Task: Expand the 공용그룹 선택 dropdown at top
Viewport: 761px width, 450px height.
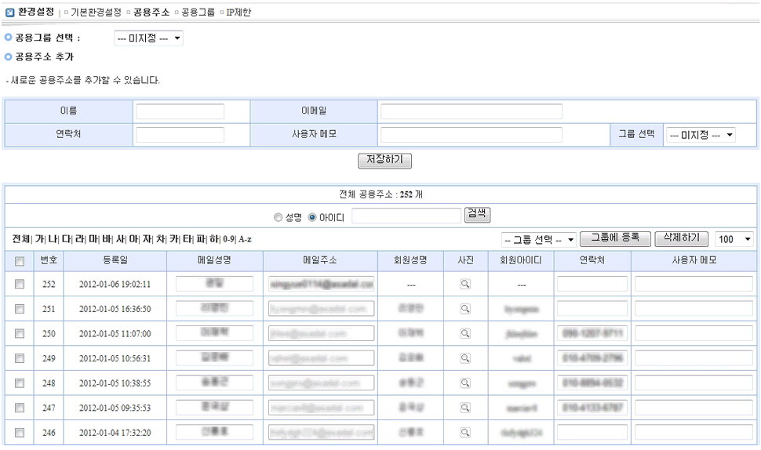Action: click(148, 38)
